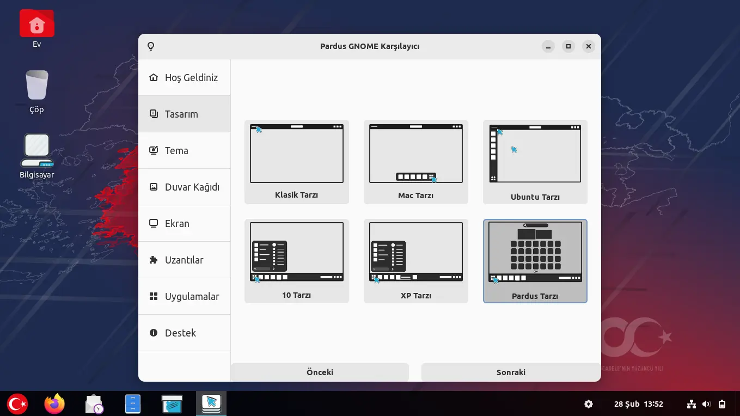Open the Ekran section

click(185, 223)
